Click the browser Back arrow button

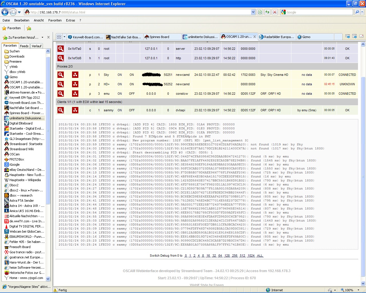[x=5, y=12]
